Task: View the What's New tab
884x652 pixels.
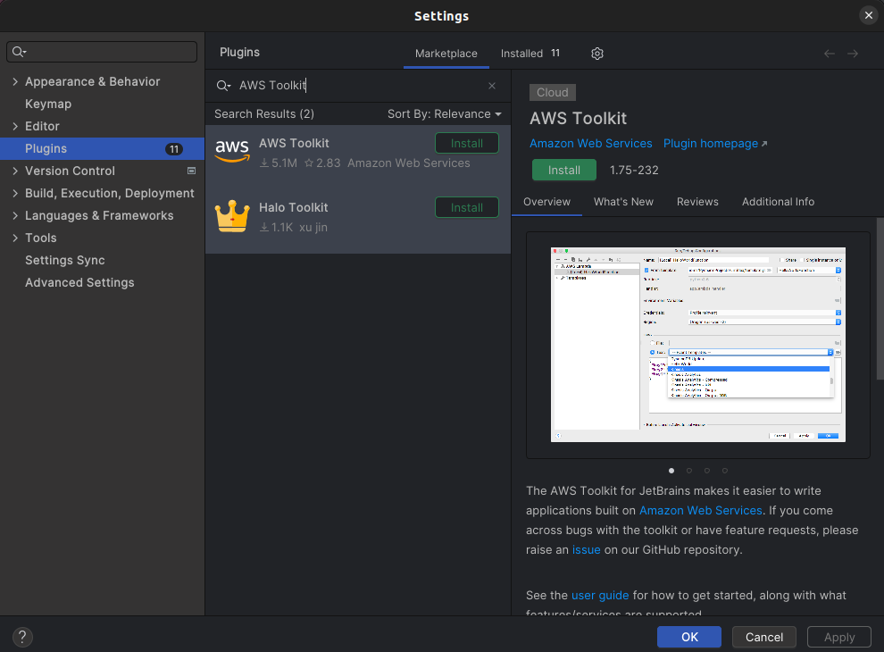Action: click(623, 202)
